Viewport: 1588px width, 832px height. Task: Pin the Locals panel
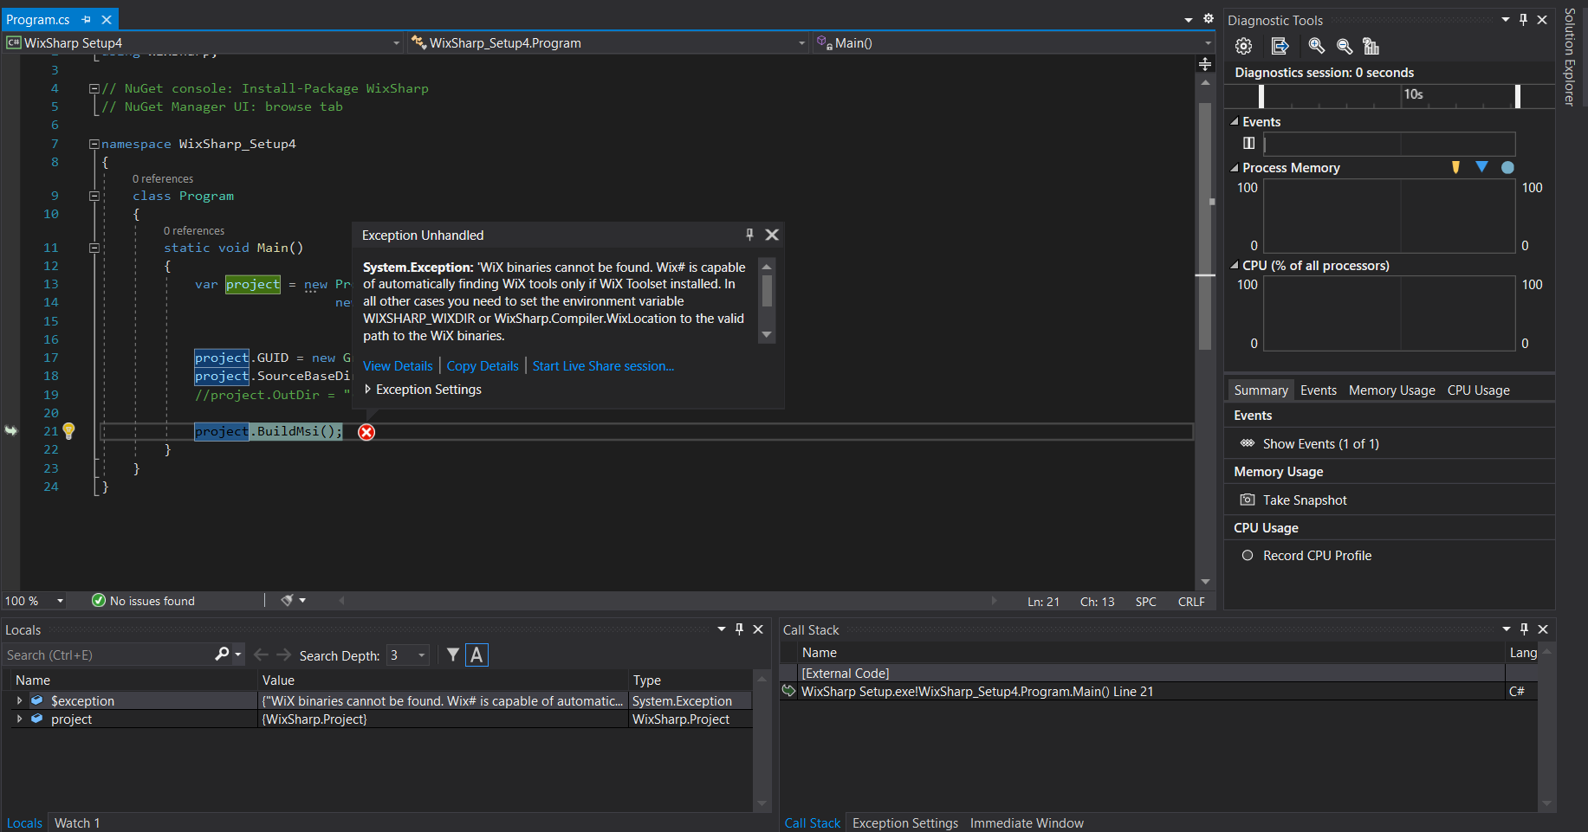739,629
